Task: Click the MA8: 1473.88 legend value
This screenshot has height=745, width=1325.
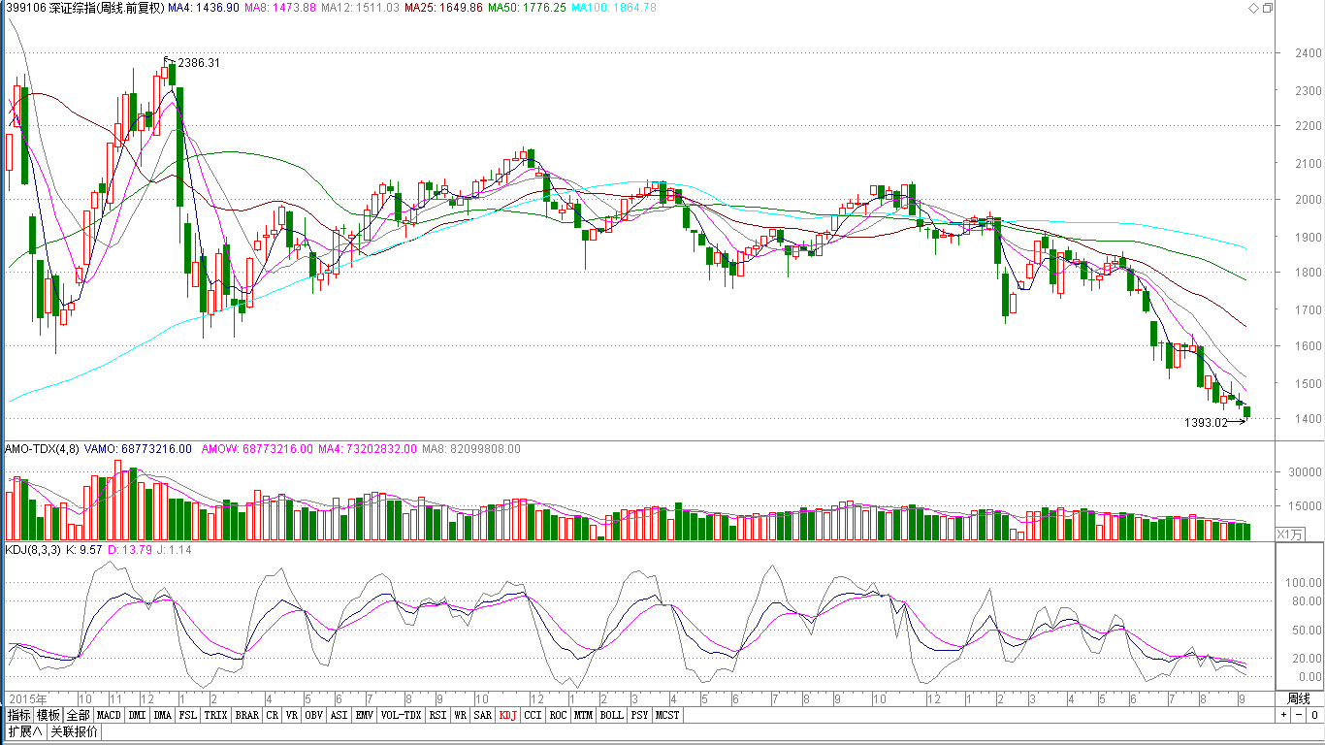Action: point(279,8)
